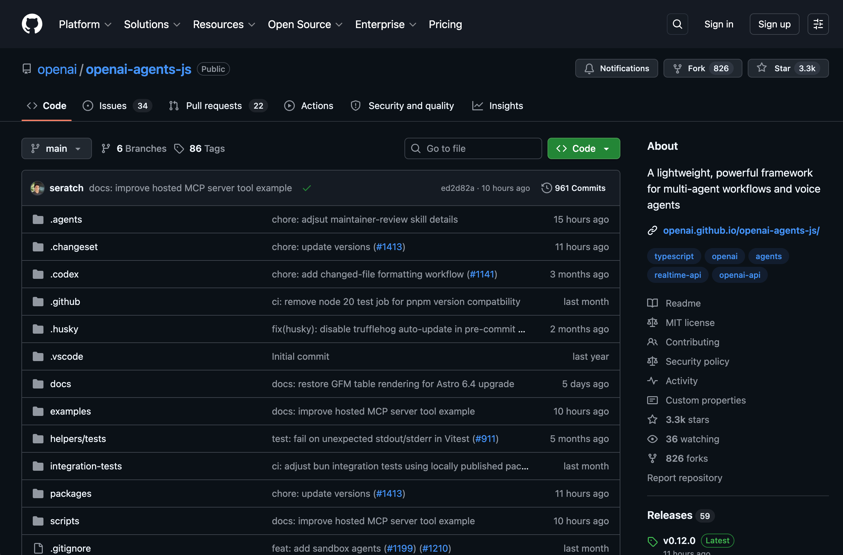Viewport: 843px width, 555px height.
Task: Open the helpers/tests folder
Action: pos(78,438)
